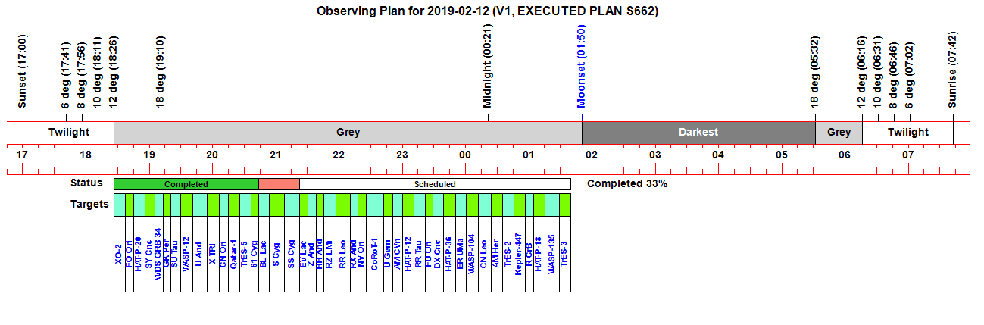Click hour 19 on the time axis
The width and height of the screenshot is (984, 325).
click(148, 155)
